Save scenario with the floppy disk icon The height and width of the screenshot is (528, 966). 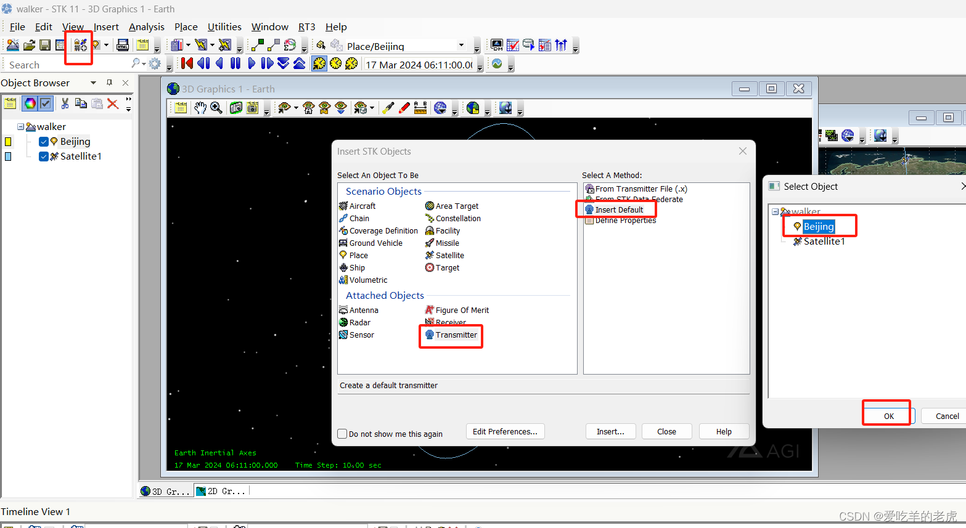[x=45, y=45]
